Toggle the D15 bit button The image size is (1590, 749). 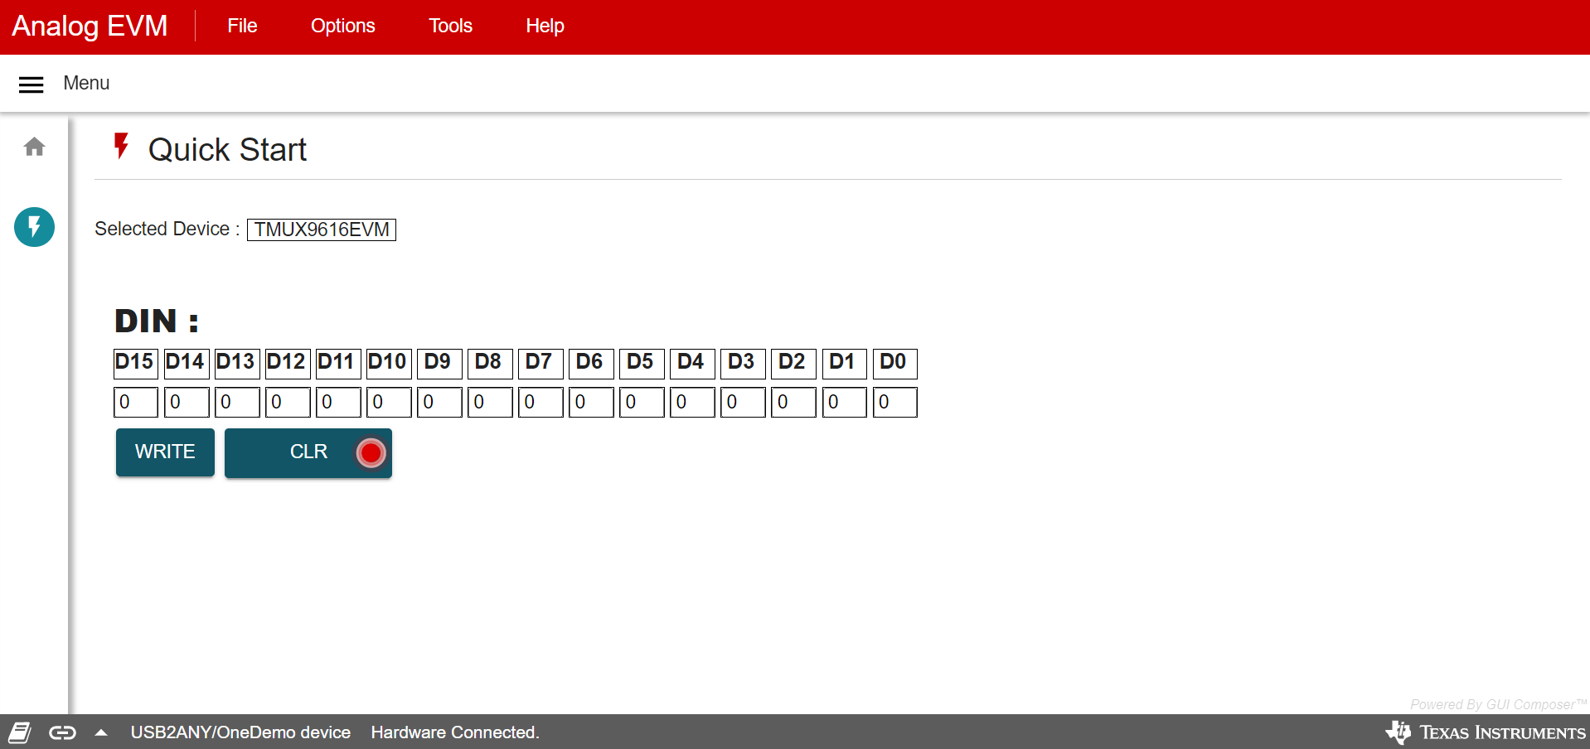tap(135, 363)
